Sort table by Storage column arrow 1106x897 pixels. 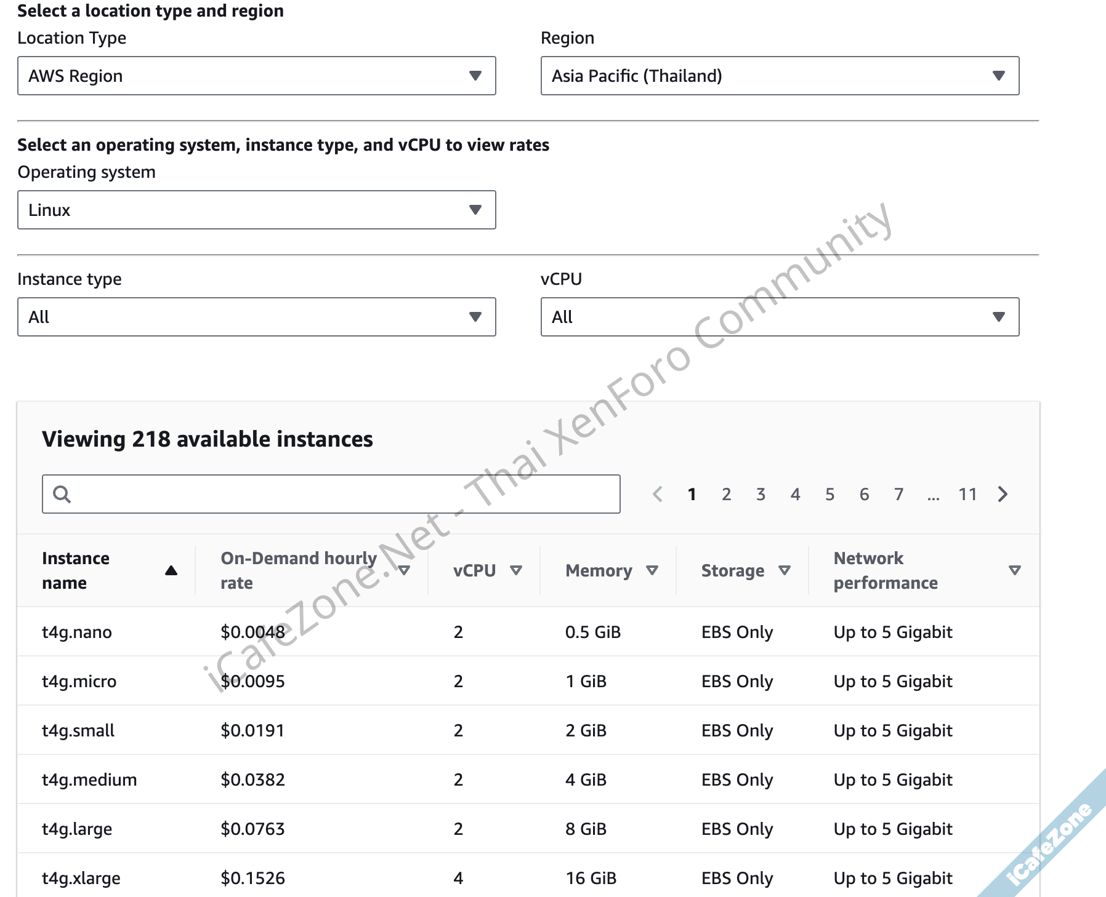click(x=785, y=570)
